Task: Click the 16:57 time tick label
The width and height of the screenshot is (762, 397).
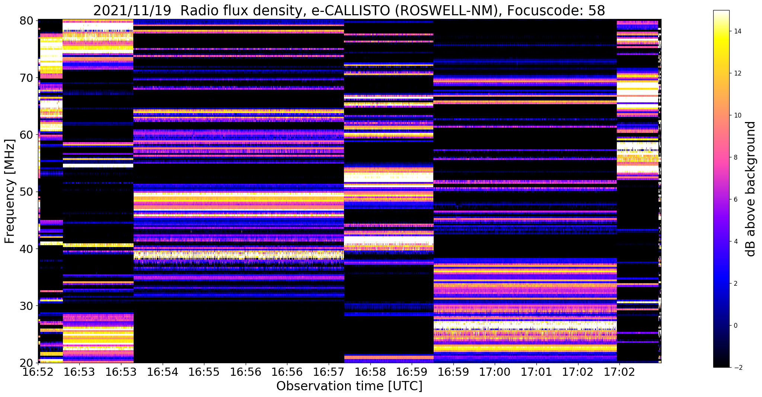Action: pos(329,372)
